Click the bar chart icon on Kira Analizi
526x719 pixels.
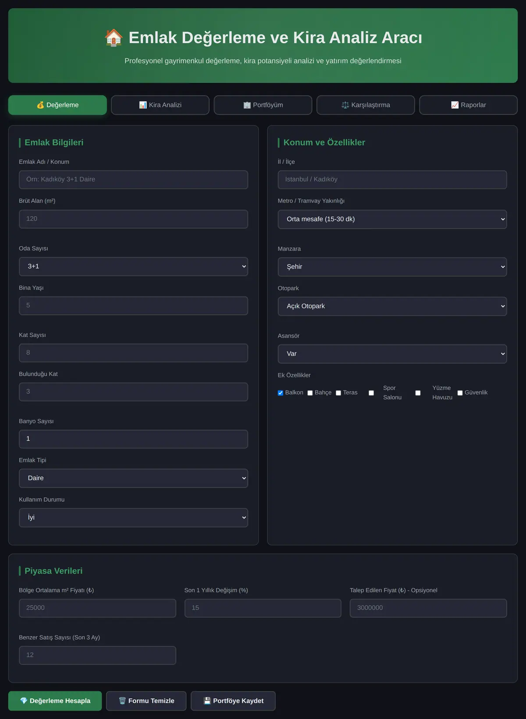(143, 105)
